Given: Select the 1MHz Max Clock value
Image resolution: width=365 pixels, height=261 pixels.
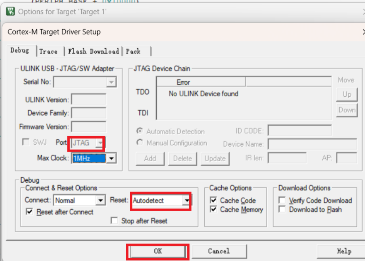Looking at the screenshot, I should [x=89, y=159].
